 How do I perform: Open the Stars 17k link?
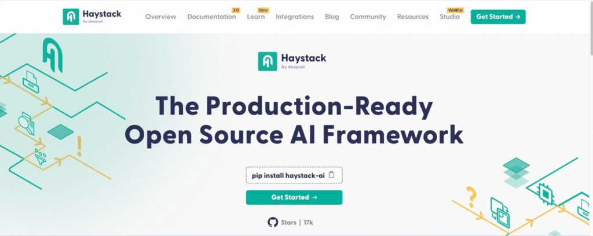290,222
